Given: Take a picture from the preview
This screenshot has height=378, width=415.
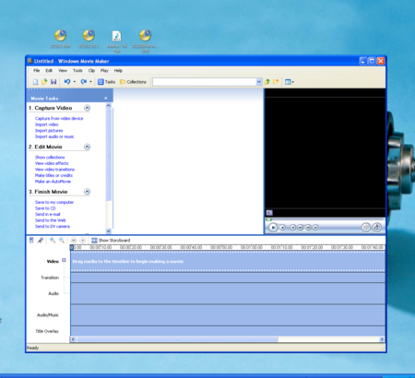Looking at the screenshot, I should pyautogui.click(x=377, y=228).
